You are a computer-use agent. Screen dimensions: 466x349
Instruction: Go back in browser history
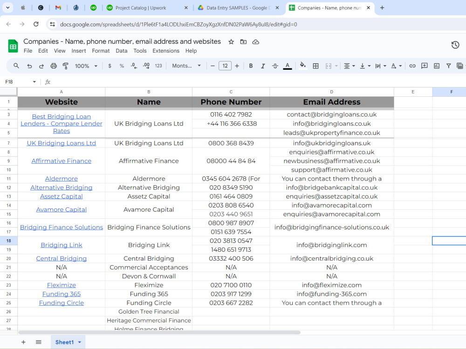[8, 24]
